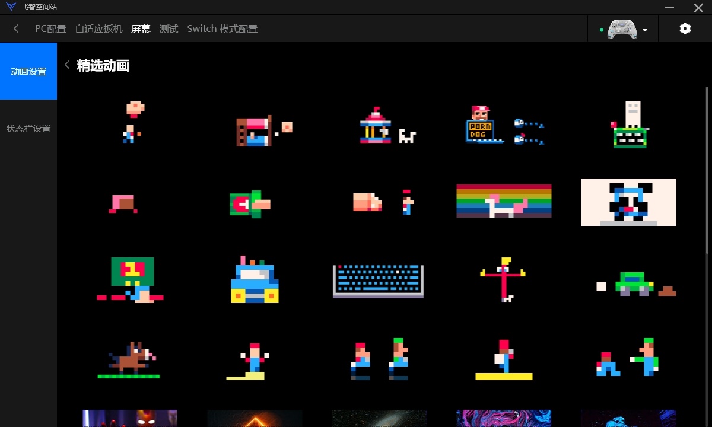Screen dimensions: 712x427
Task: Click the 飞智空间站 logo icon
Action: 11,7
